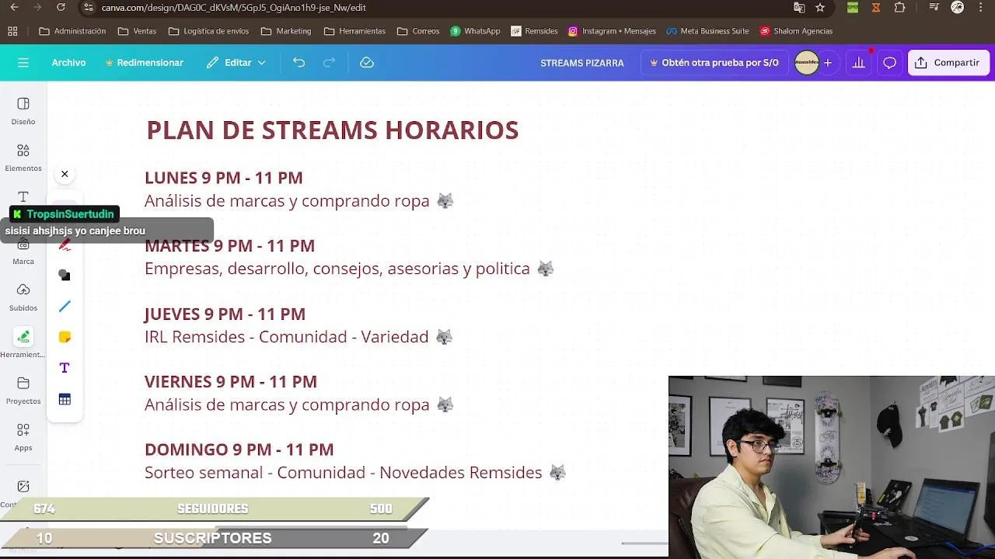The height and width of the screenshot is (559, 995).
Task: Select the DOMINGO 9 PM - 11 PM line
Action: pyautogui.click(x=239, y=450)
